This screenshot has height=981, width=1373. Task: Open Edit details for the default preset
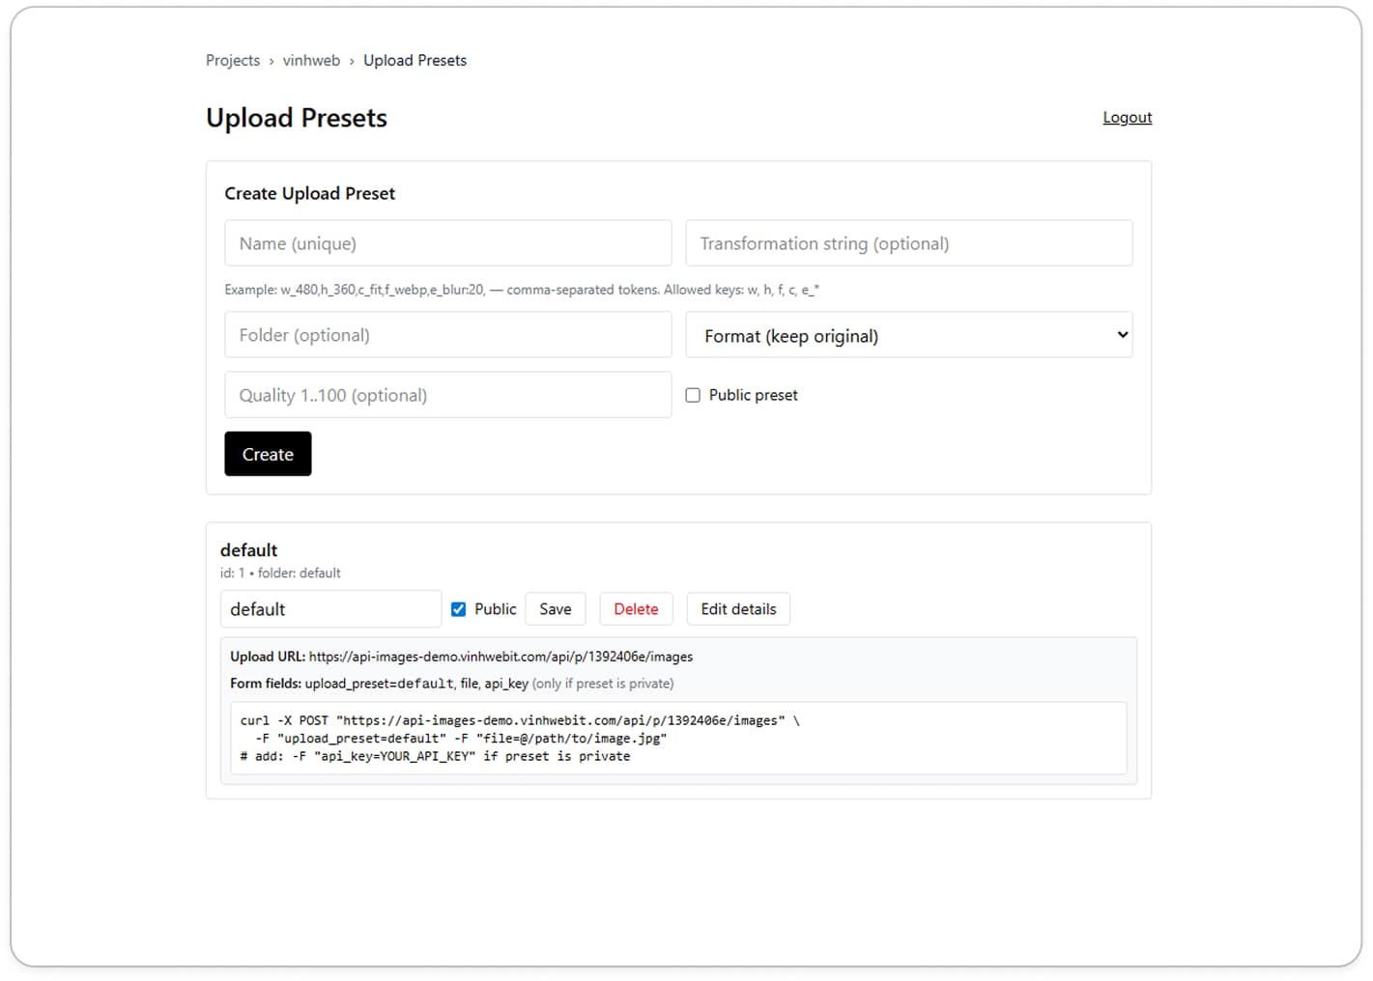[737, 608]
